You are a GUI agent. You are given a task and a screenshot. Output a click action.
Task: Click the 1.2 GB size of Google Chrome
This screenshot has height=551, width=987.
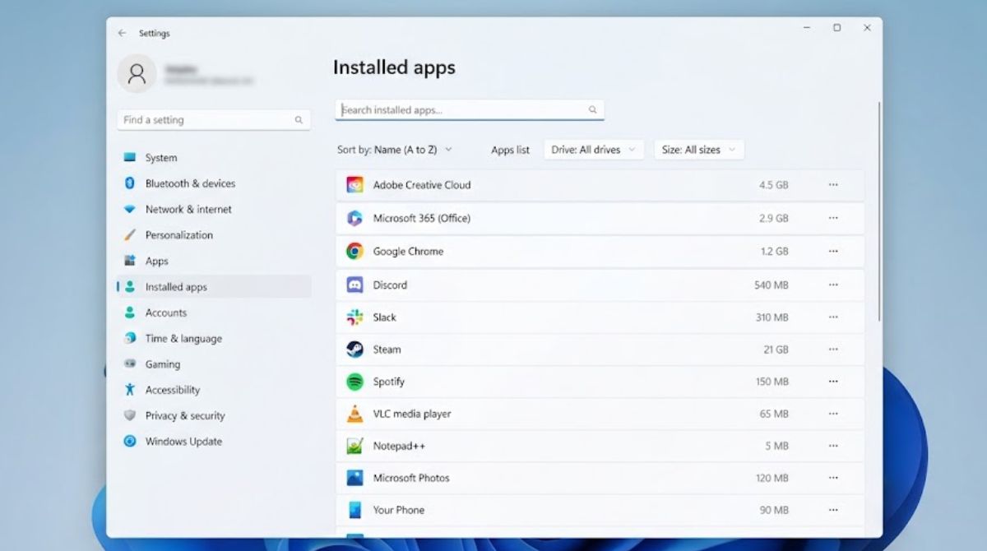pos(774,252)
